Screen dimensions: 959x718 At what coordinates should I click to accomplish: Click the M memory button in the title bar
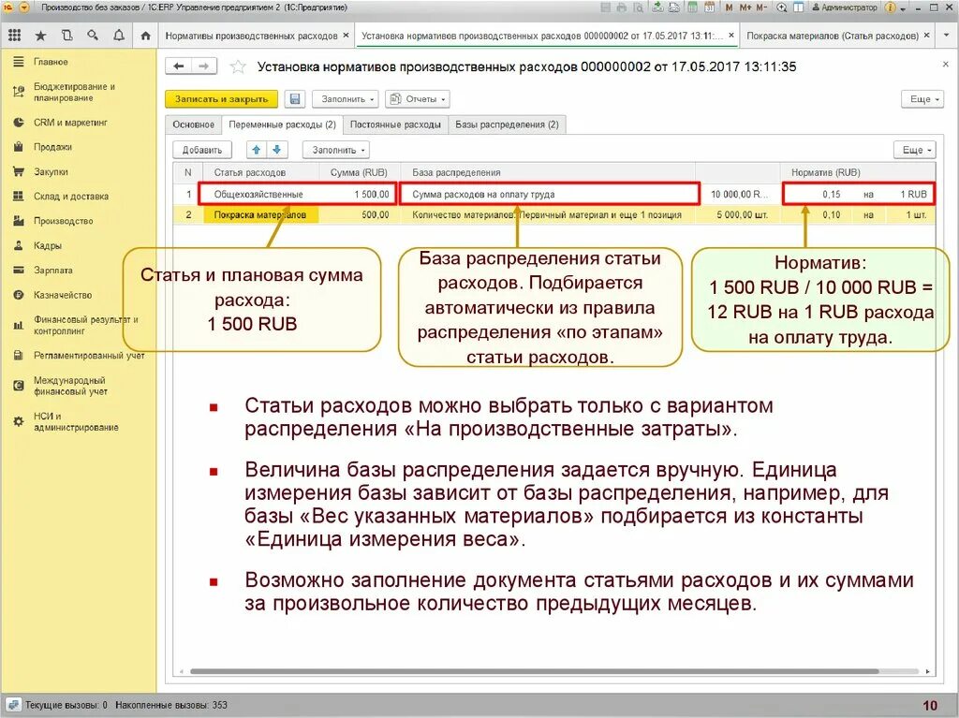pyautogui.click(x=729, y=7)
